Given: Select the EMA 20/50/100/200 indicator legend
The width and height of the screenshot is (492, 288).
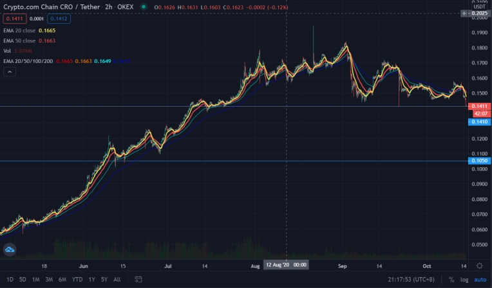Looking at the screenshot, I should point(28,61).
